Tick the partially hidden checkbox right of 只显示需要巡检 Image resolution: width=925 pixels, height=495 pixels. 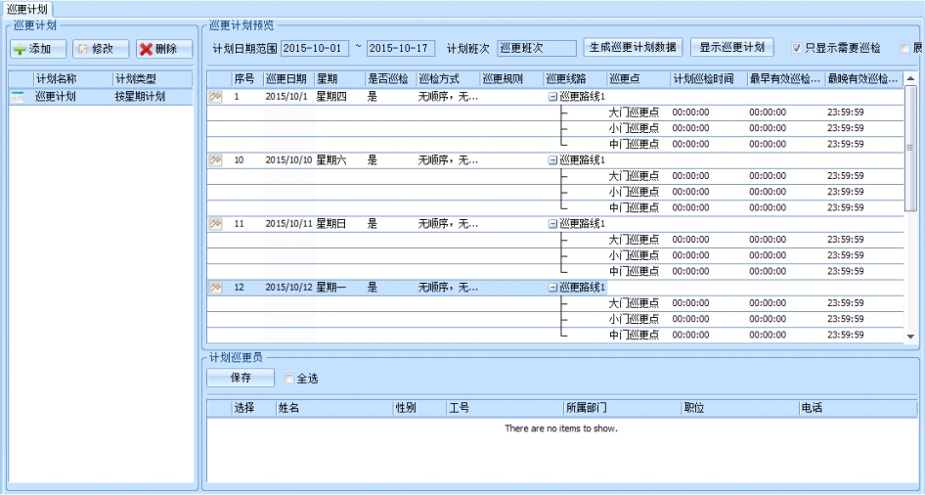click(x=904, y=48)
